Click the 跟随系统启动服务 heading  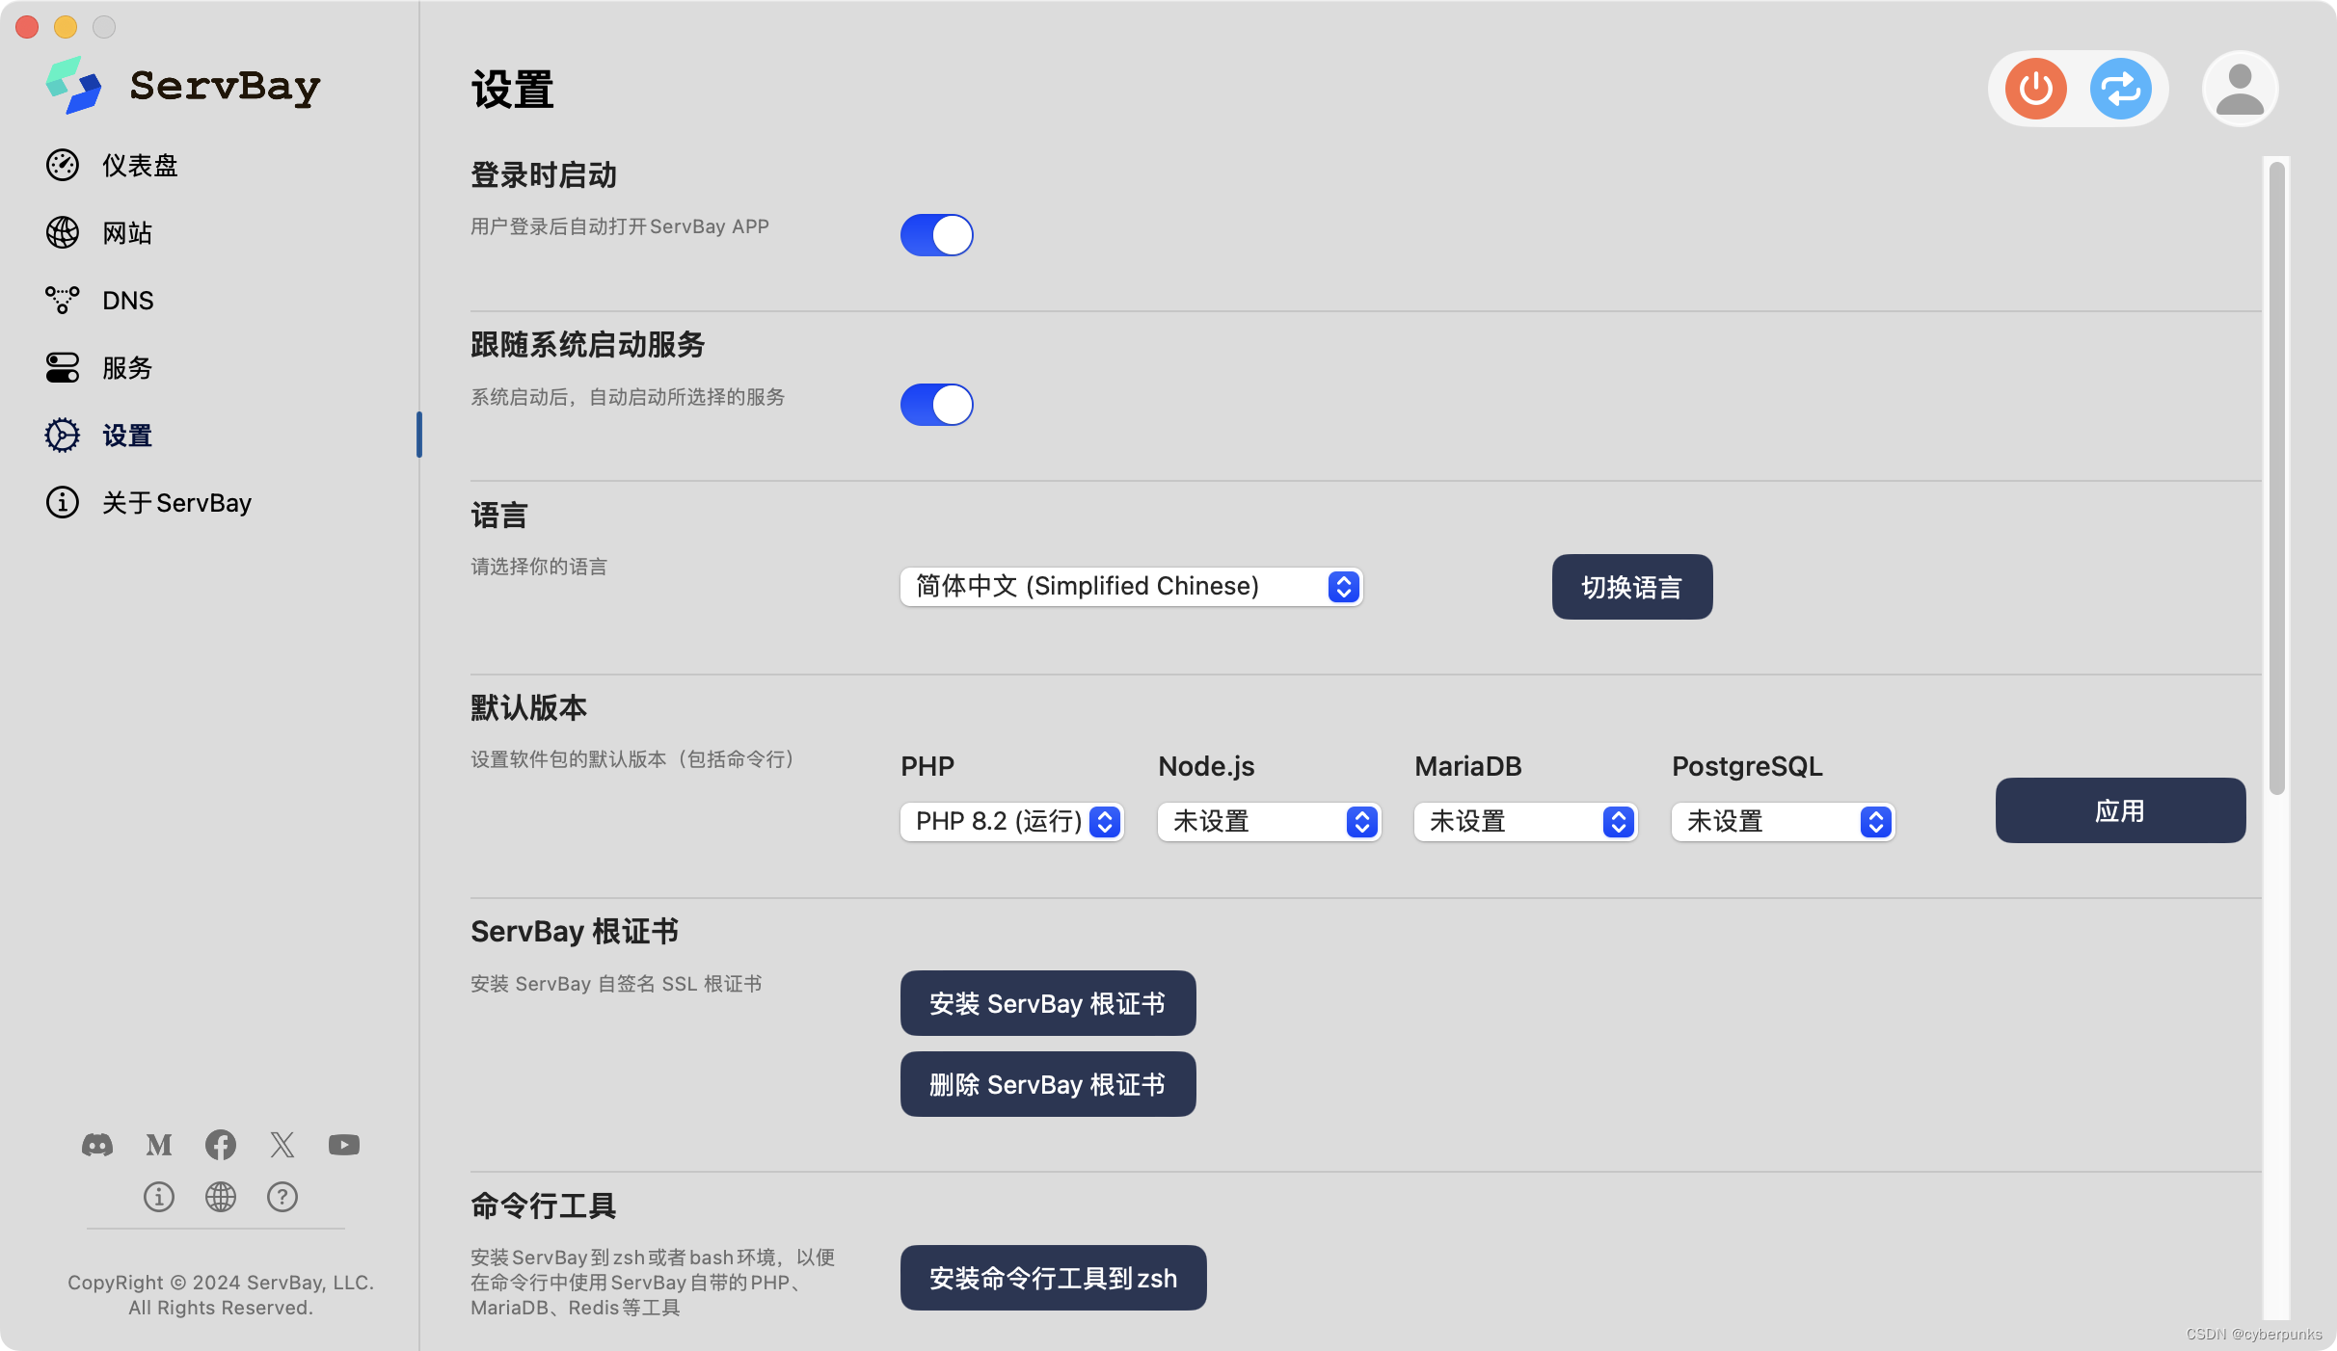[x=587, y=345]
